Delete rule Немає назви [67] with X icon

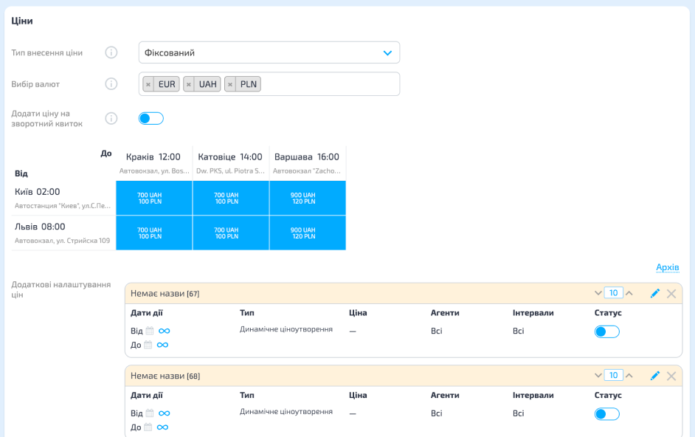pyautogui.click(x=671, y=294)
